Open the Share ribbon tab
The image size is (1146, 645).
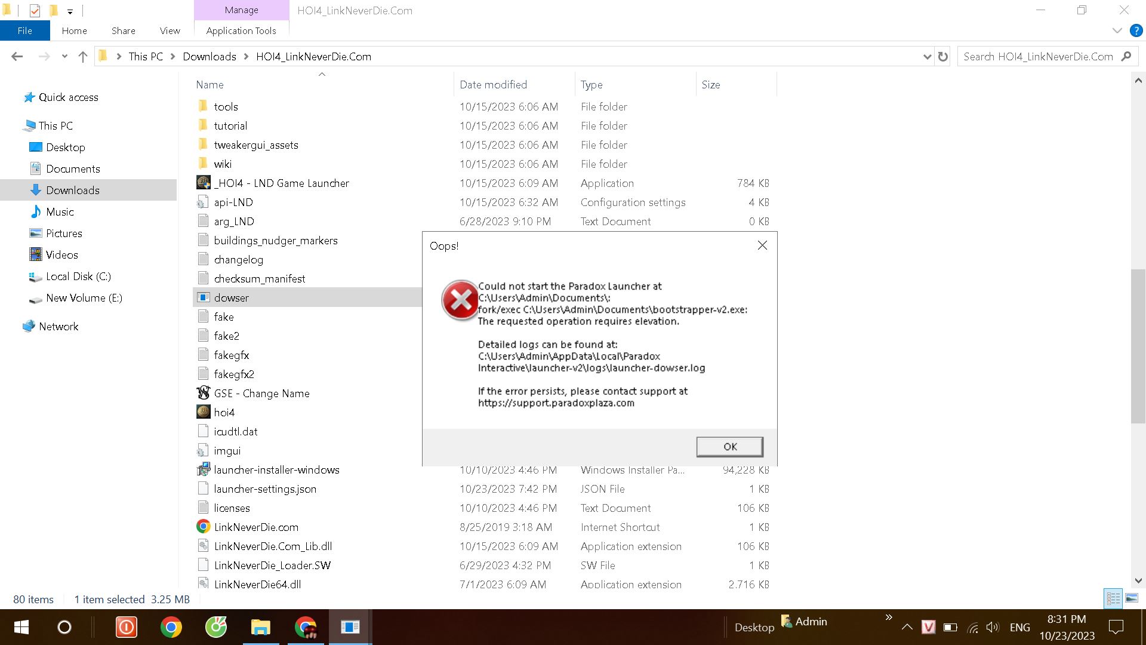[x=123, y=30]
